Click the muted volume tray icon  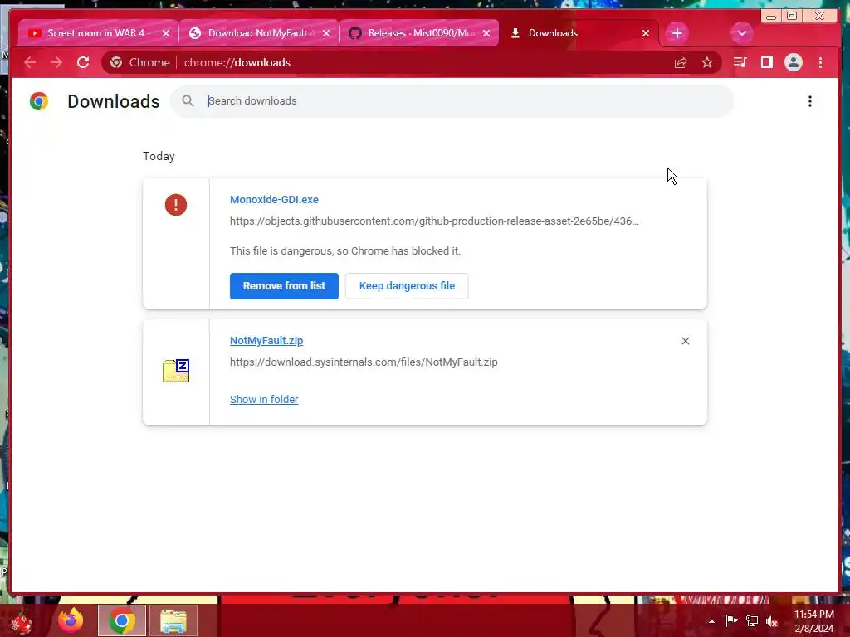pos(772,621)
